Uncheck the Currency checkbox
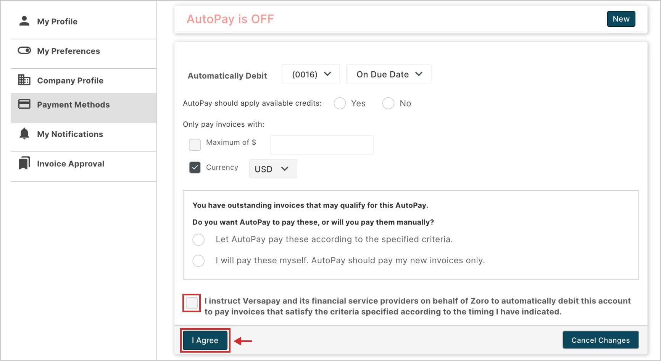661x361 pixels. point(195,168)
